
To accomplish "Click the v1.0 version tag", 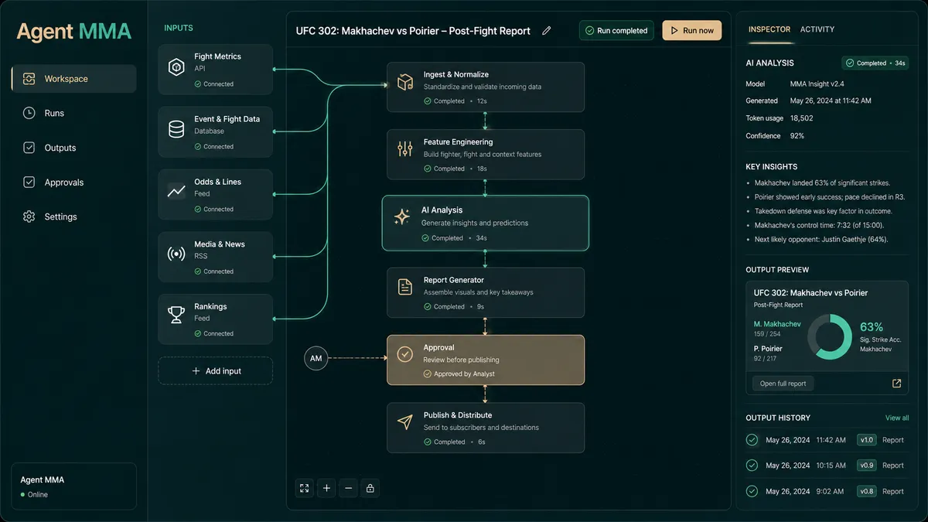I will [x=866, y=440].
